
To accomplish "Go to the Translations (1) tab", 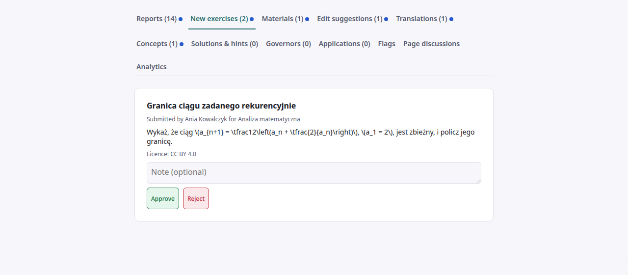I will point(424,19).
